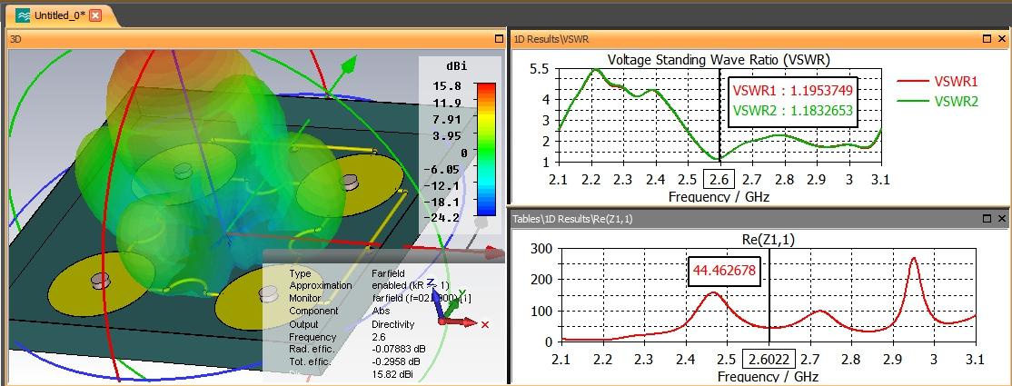Click the 44.462678 marker value
The height and width of the screenshot is (386, 1012).
[x=723, y=271]
